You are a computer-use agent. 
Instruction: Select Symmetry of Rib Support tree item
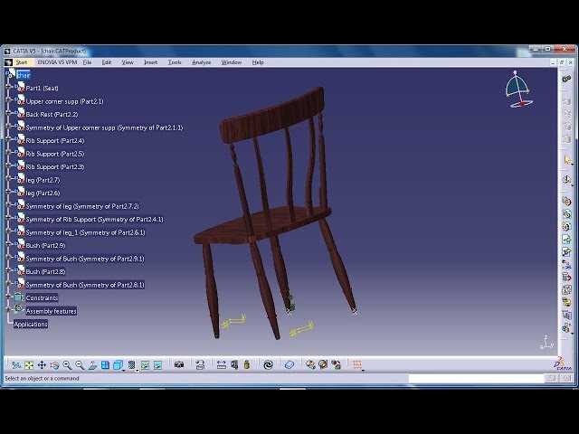coord(94,219)
